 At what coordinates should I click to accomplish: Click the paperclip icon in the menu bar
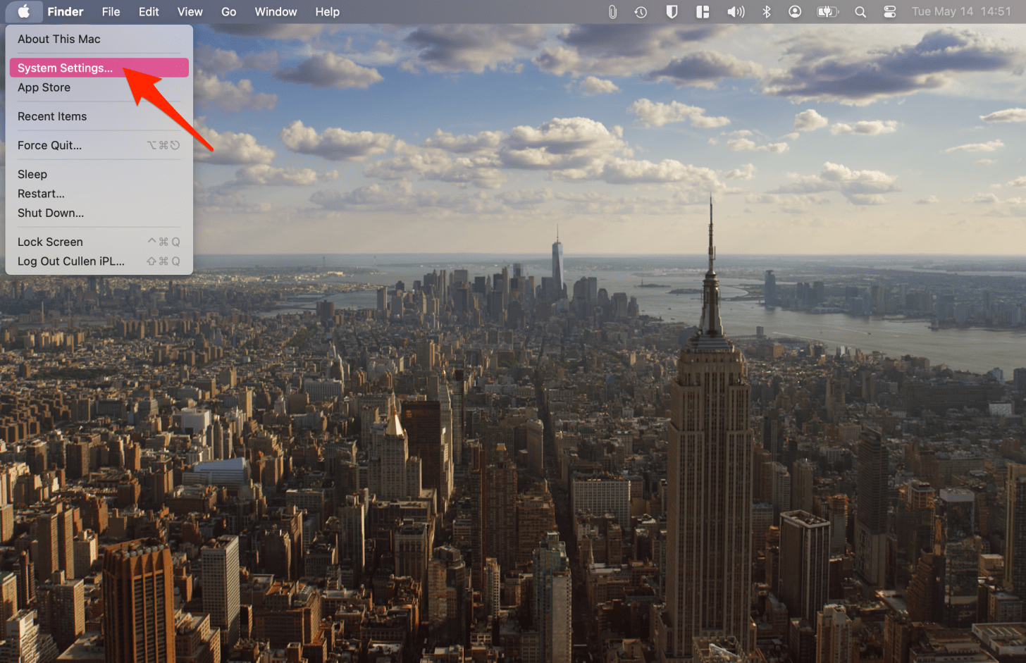[x=612, y=12]
